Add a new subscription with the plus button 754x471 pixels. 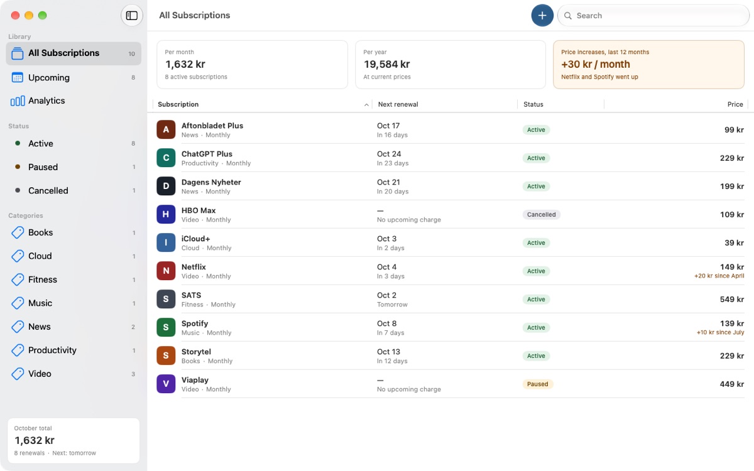click(542, 15)
